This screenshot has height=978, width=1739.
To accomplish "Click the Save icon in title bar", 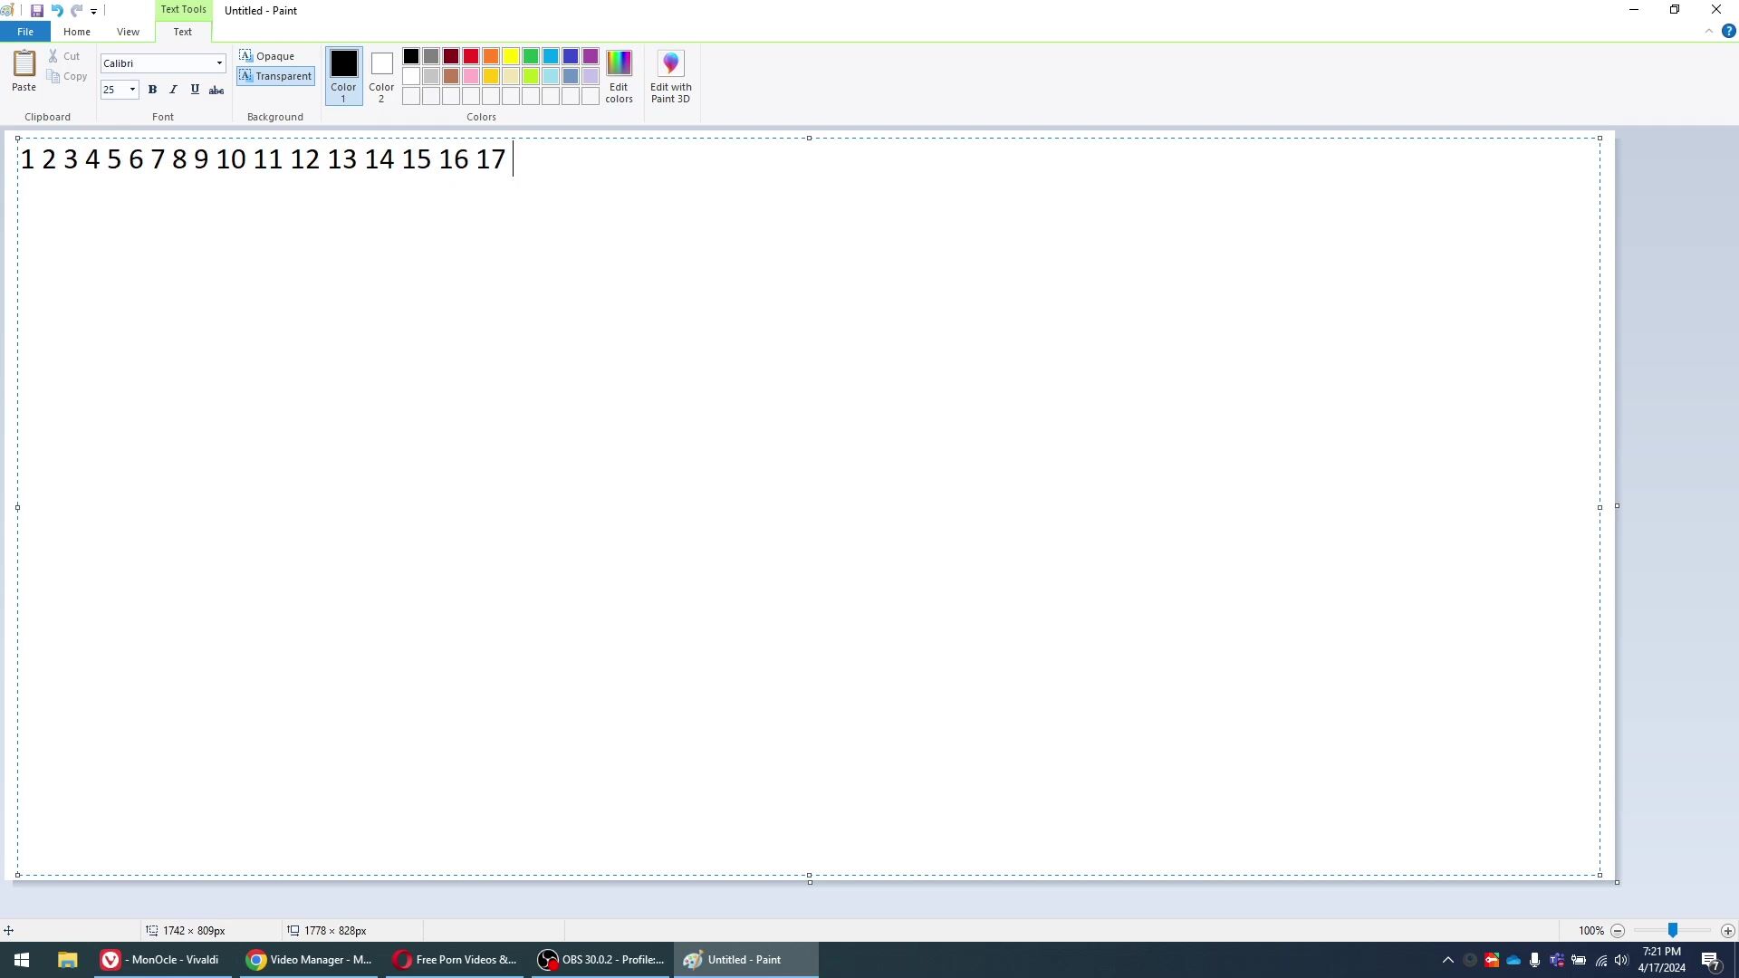I will (37, 11).
